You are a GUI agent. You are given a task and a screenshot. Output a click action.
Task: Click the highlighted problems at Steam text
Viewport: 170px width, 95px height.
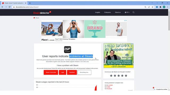(x=81, y=56)
